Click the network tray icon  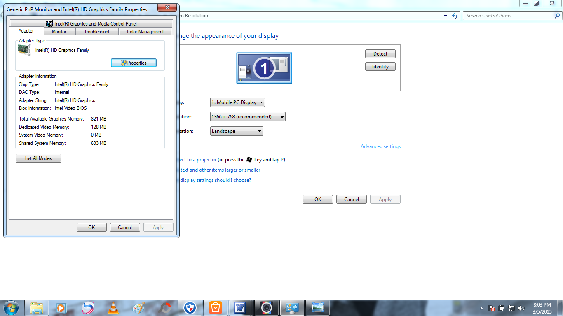point(511,308)
